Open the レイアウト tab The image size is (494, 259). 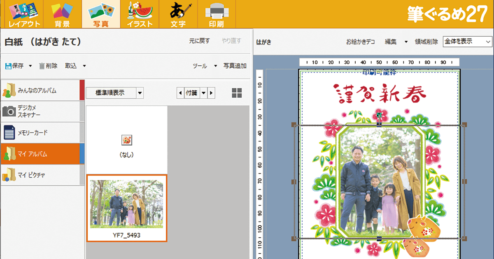tap(24, 14)
